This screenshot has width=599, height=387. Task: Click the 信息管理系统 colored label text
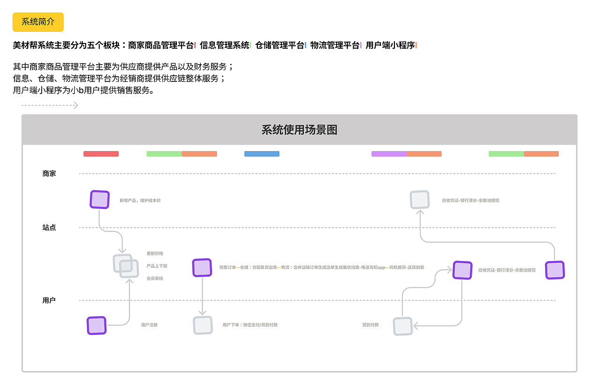pos(224,45)
